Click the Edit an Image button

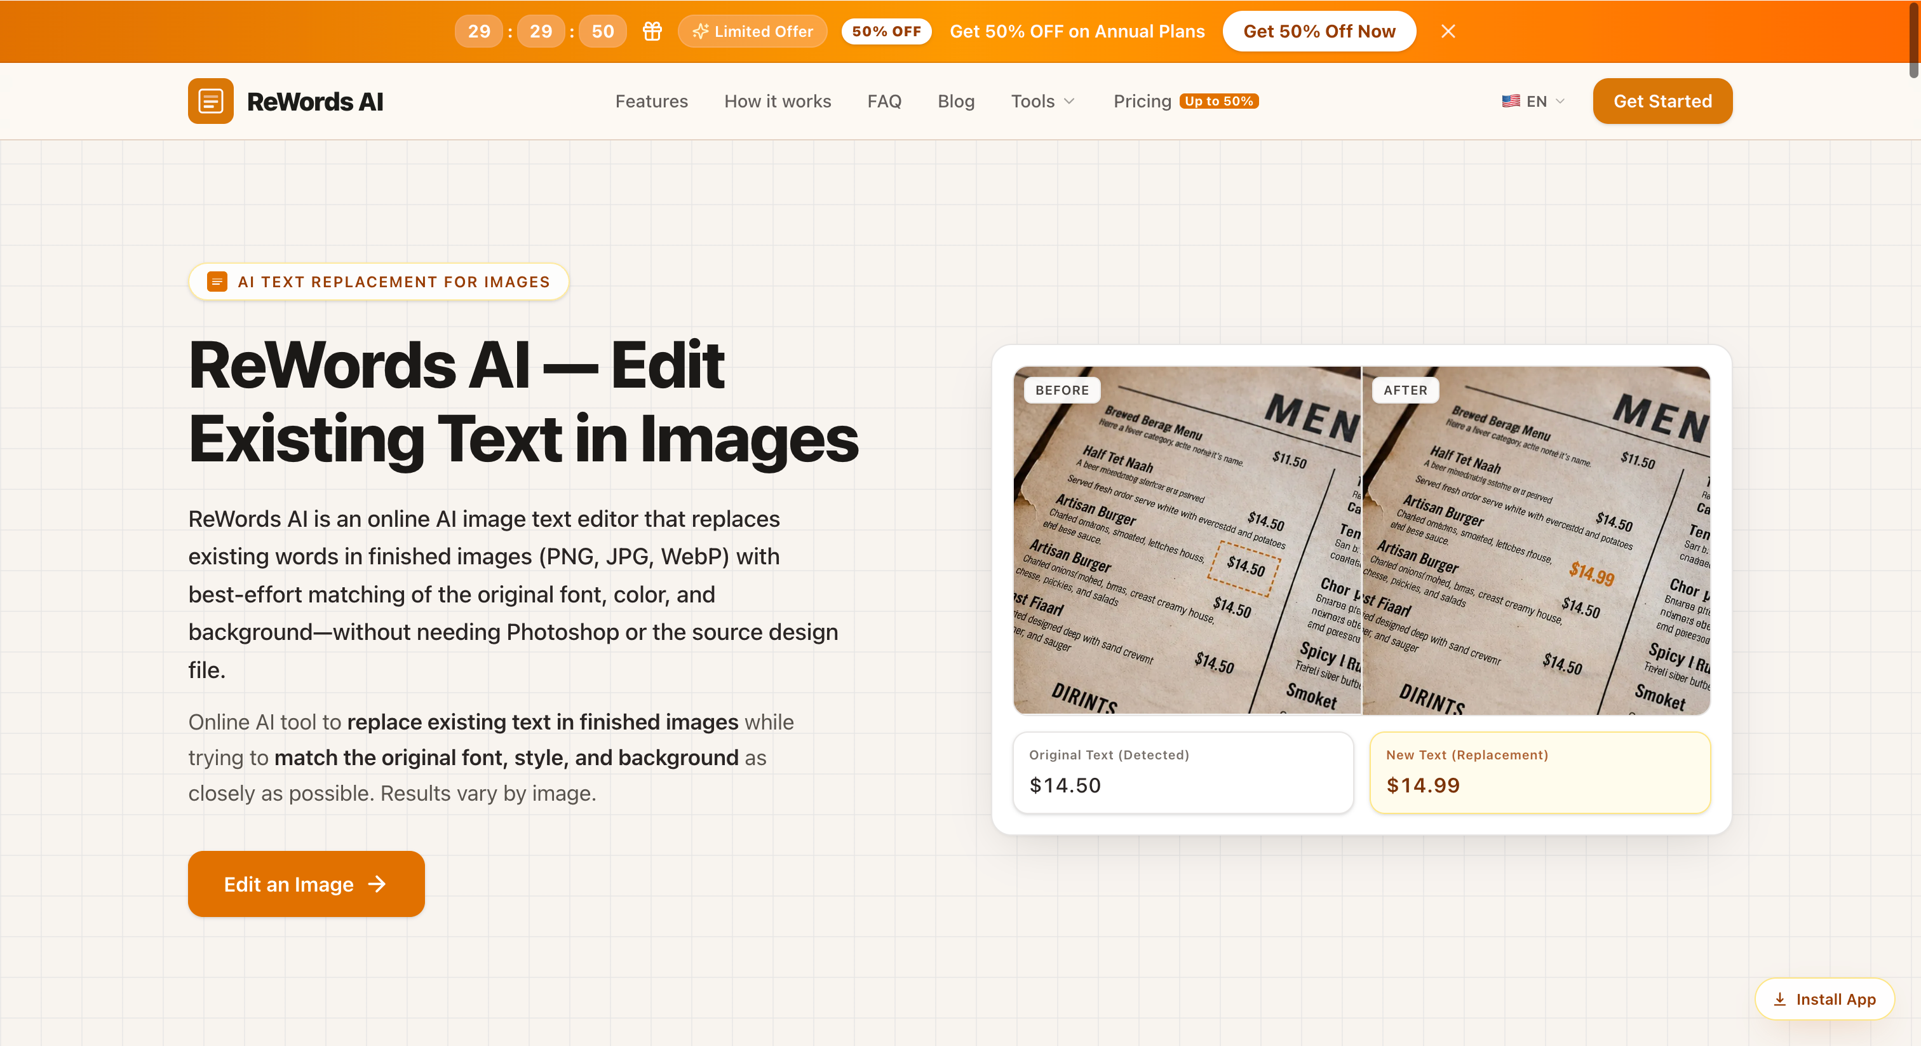[306, 884]
